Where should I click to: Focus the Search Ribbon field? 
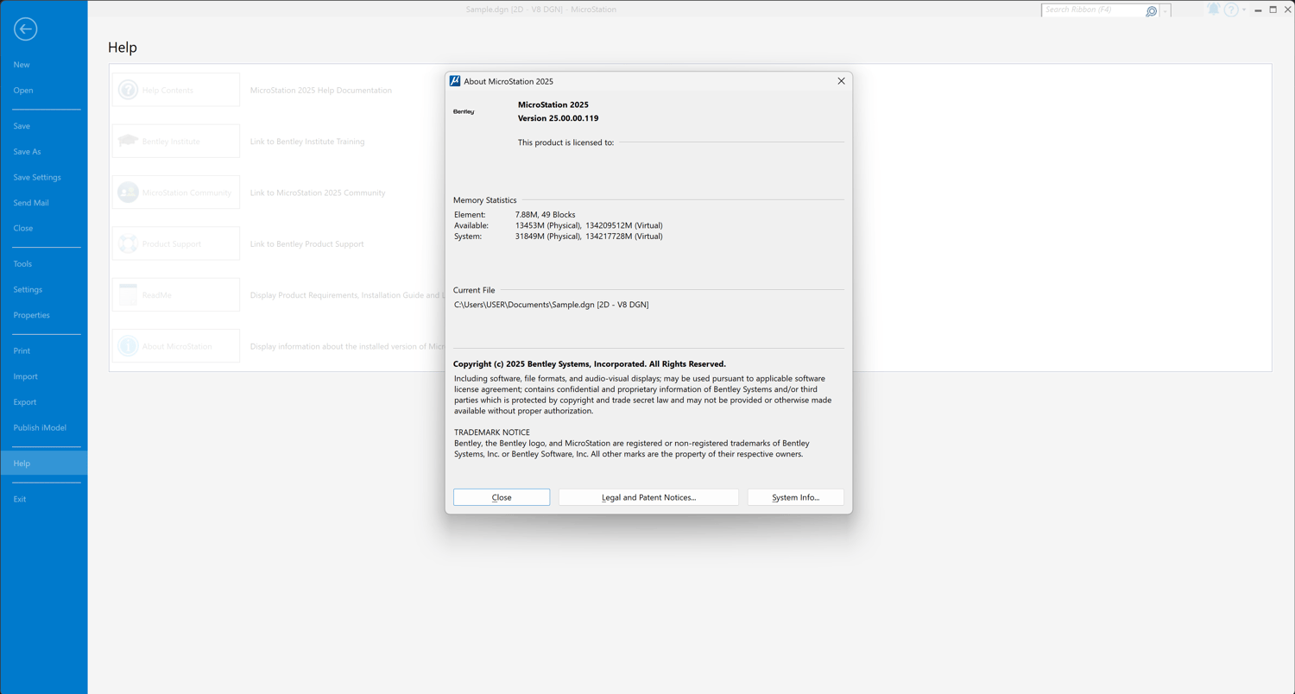point(1094,10)
